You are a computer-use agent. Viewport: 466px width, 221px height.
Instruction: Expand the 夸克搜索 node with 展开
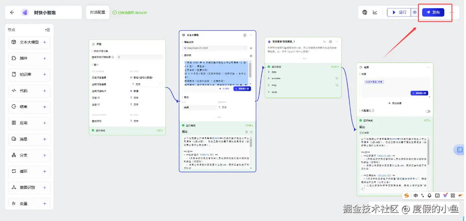(303, 58)
